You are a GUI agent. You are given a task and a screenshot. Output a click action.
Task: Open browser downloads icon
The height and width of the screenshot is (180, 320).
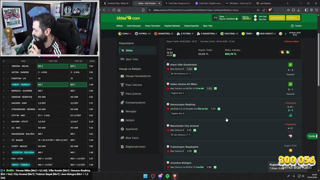(298, 10)
